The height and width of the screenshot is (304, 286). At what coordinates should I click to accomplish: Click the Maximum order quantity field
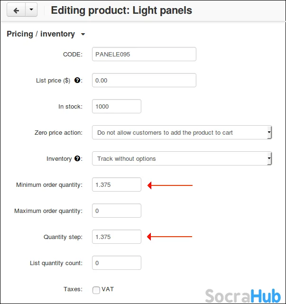[x=117, y=211]
